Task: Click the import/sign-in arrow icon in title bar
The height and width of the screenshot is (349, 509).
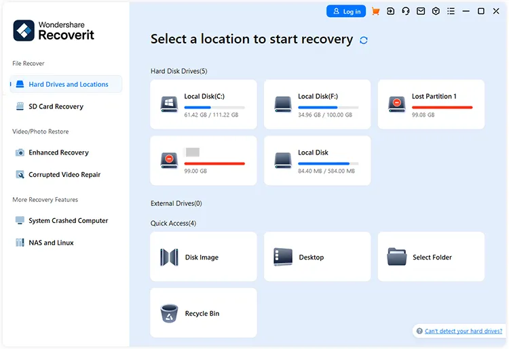Action: pos(390,12)
